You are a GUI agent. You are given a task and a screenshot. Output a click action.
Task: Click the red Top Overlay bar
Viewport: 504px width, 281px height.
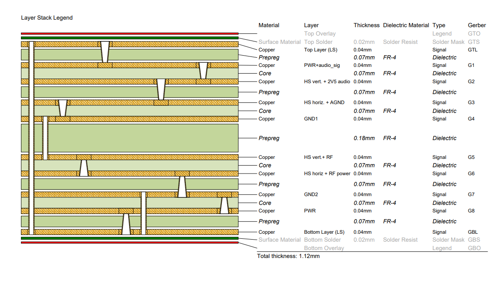(130, 33)
